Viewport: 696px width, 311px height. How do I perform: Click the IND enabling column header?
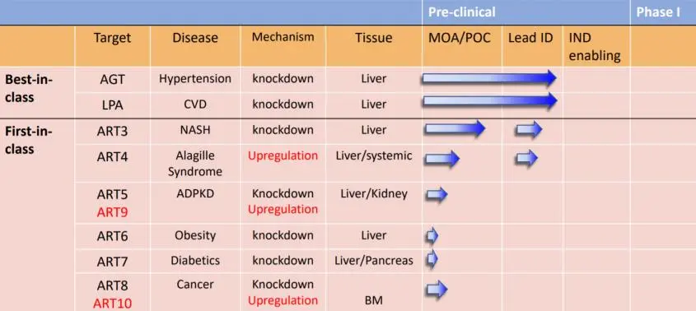[x=595, y=47]
